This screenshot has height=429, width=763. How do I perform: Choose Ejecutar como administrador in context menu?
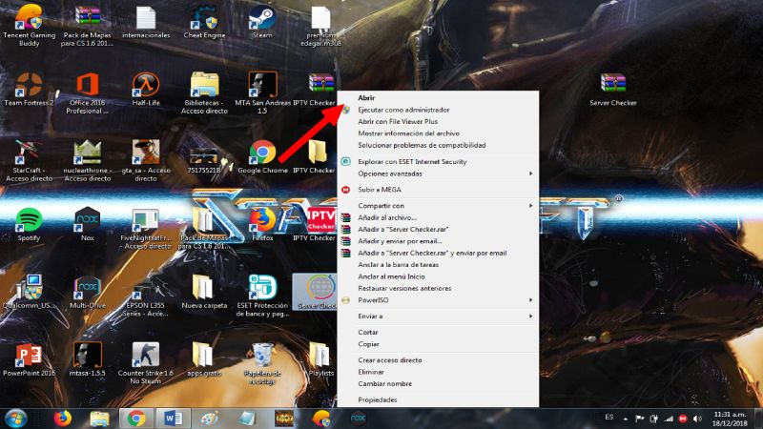tap(438, 110)
